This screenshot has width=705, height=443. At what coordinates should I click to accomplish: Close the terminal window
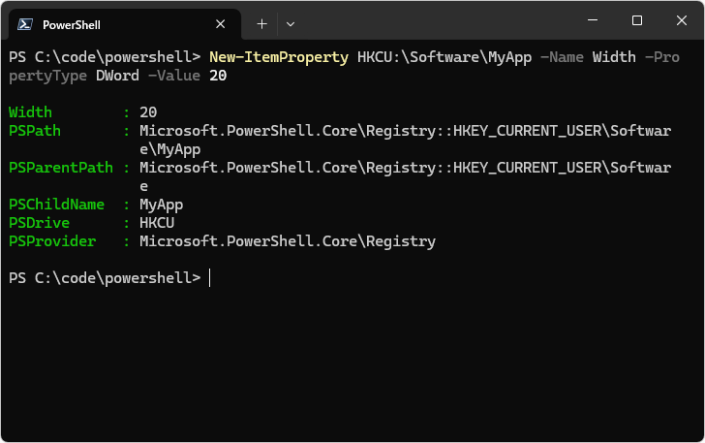(681, 20)
